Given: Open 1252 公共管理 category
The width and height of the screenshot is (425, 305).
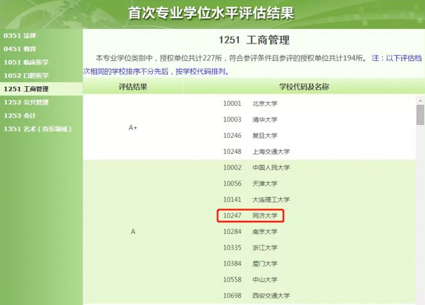Looking at the screenshot, I should coord(26,102).
